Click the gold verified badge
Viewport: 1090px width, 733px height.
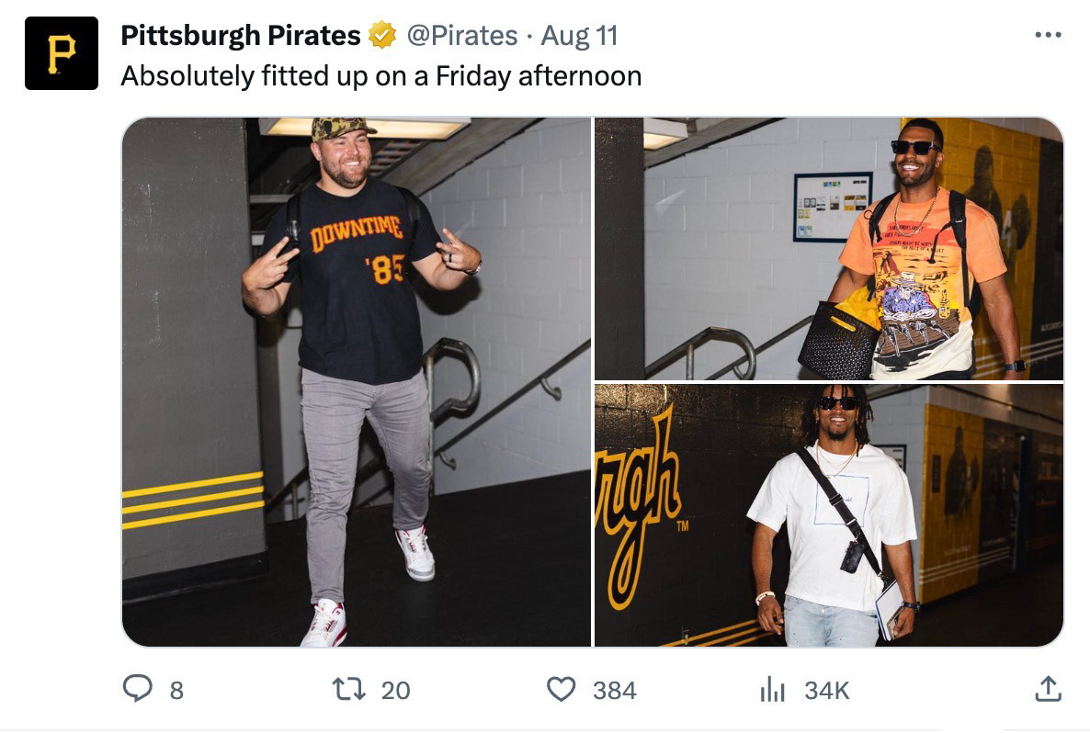[381, 36]
